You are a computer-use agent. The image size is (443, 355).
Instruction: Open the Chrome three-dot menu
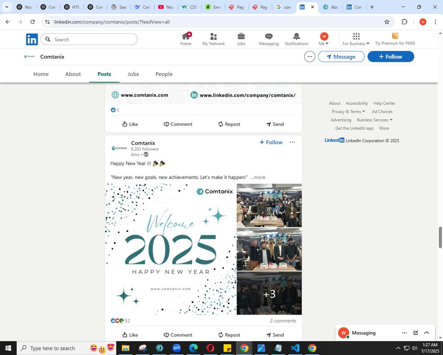point(435,22)
